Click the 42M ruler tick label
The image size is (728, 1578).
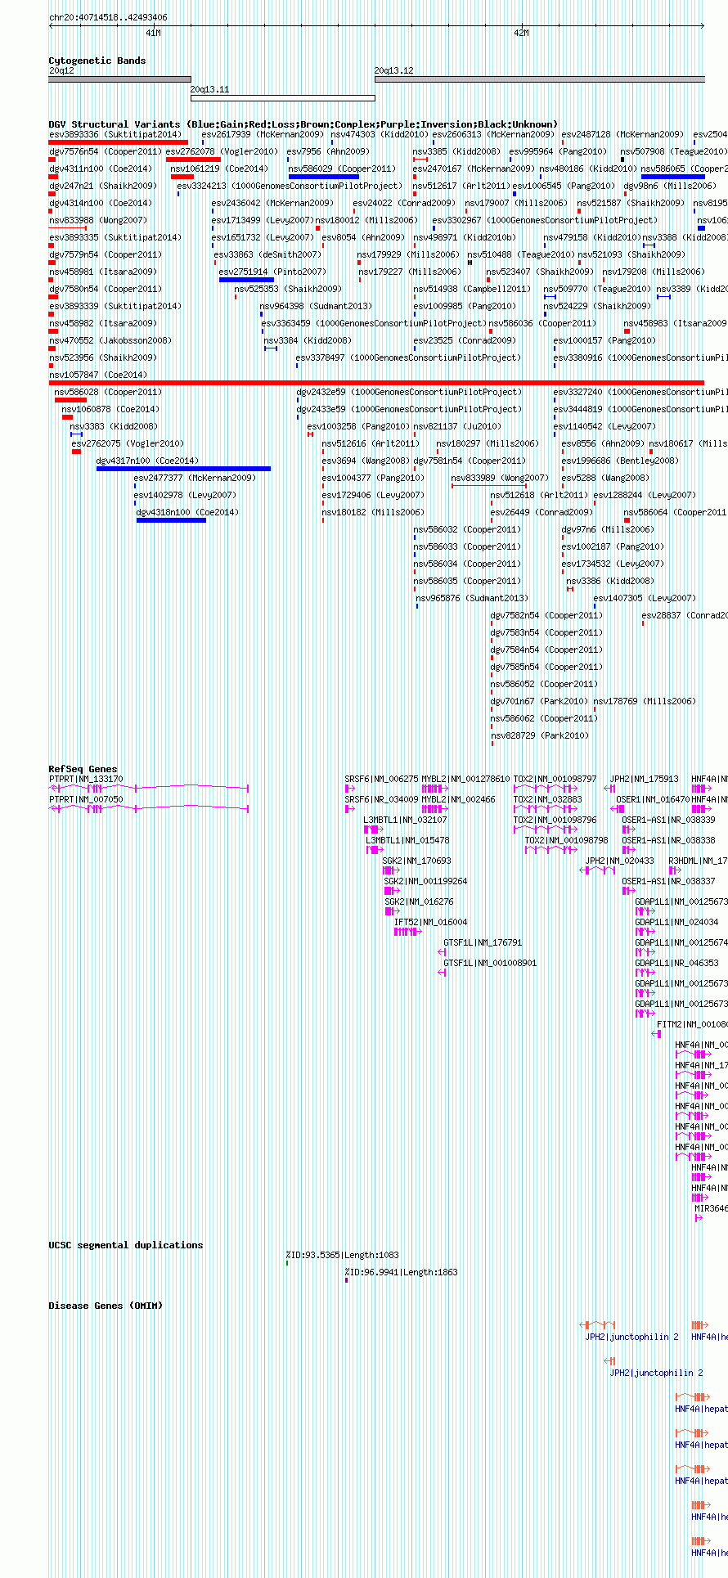pyautogui.click(x=521, y=33)
